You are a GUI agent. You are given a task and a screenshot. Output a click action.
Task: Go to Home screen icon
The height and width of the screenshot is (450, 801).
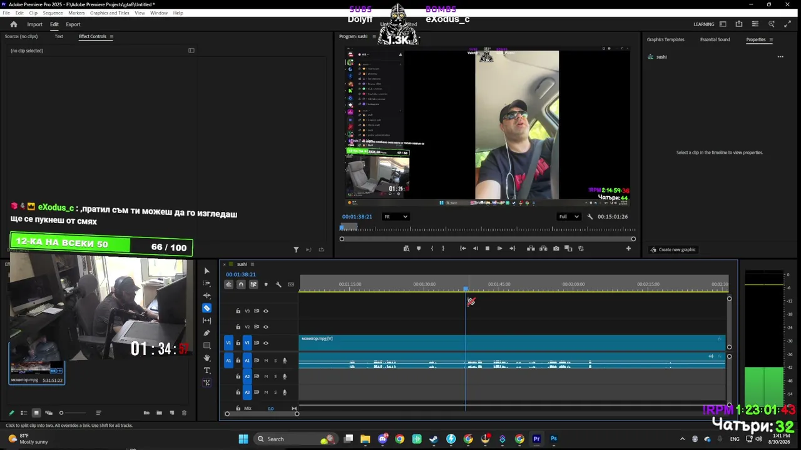coord(13,24)
